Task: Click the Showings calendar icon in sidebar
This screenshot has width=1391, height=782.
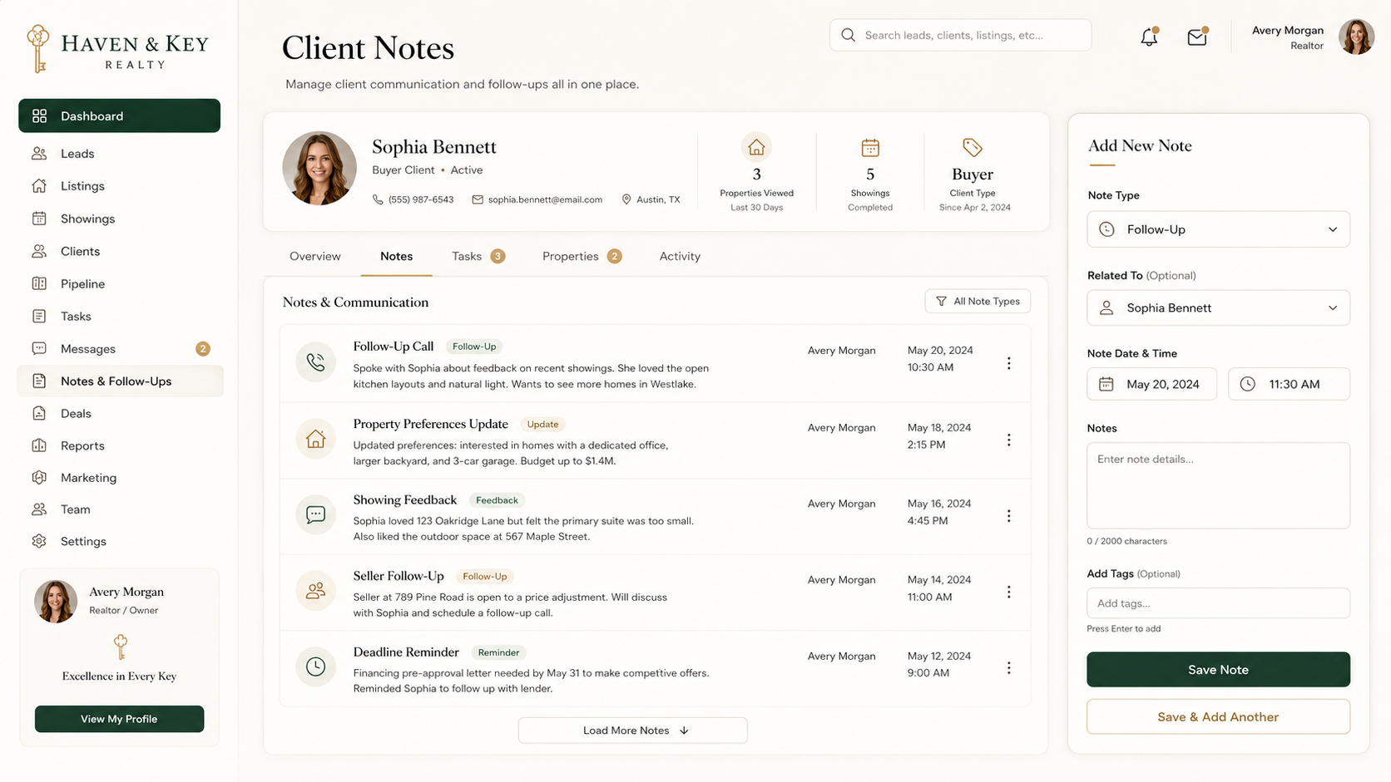Action: 39,219
